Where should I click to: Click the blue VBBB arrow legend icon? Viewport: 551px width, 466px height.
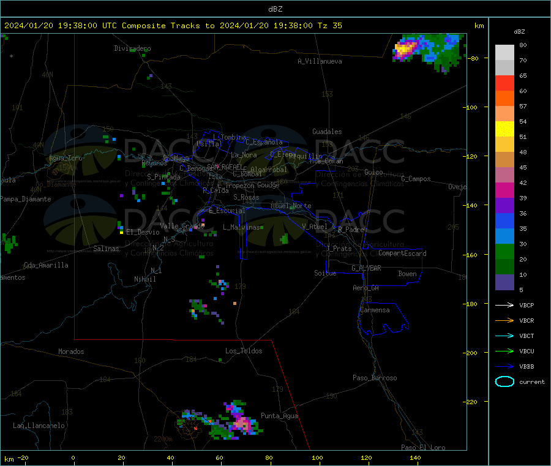tap(504, 366)
